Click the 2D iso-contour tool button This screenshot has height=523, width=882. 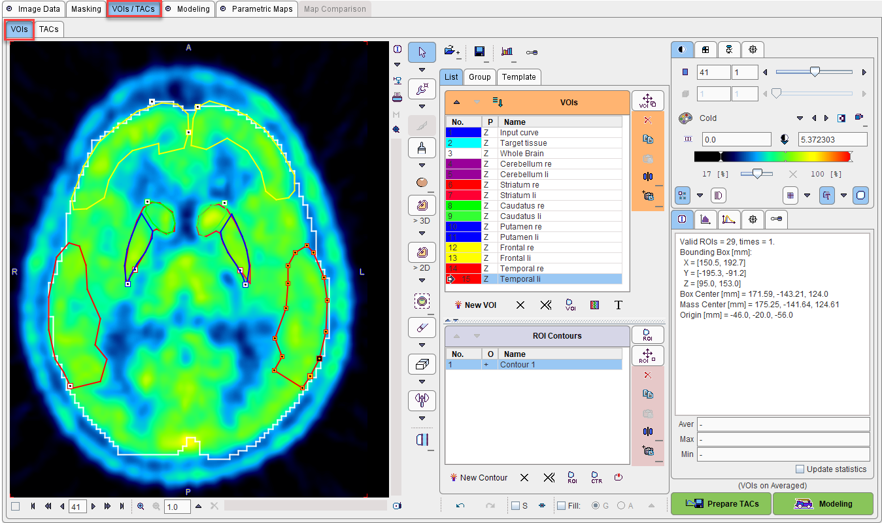click(422, 252)
